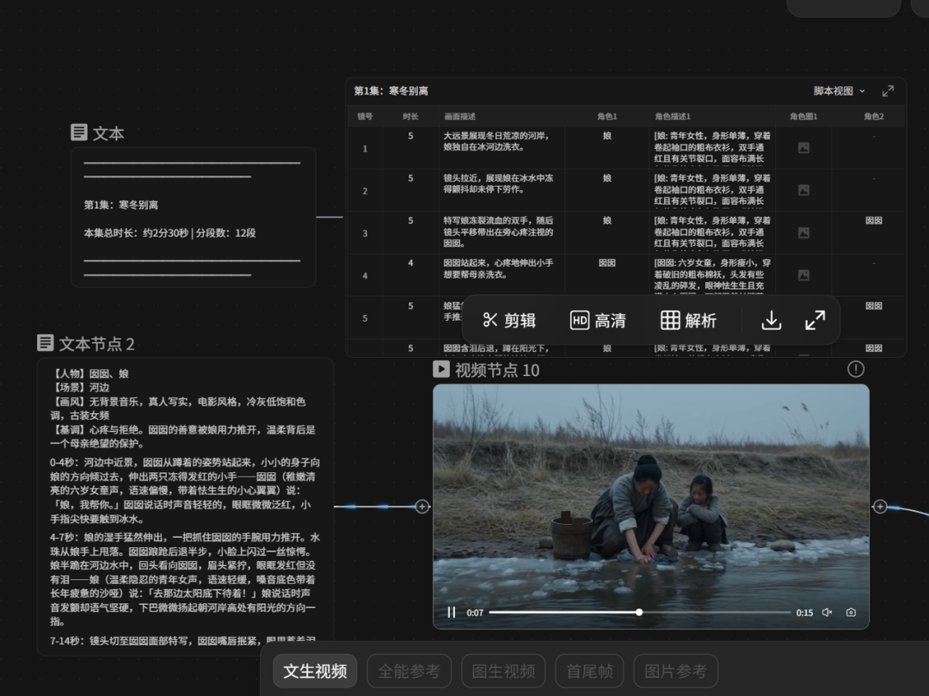This screenshot has width=929, height=696.
Task: Open character image placeholder in row 2
Action: click(803, 190)
